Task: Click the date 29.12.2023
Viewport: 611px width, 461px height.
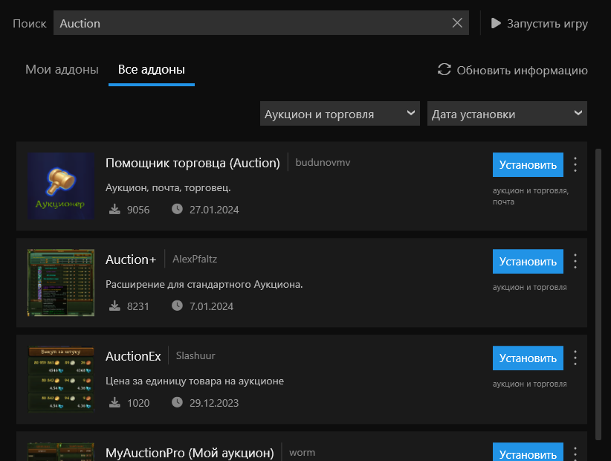Action: click(x=214, y=403)
